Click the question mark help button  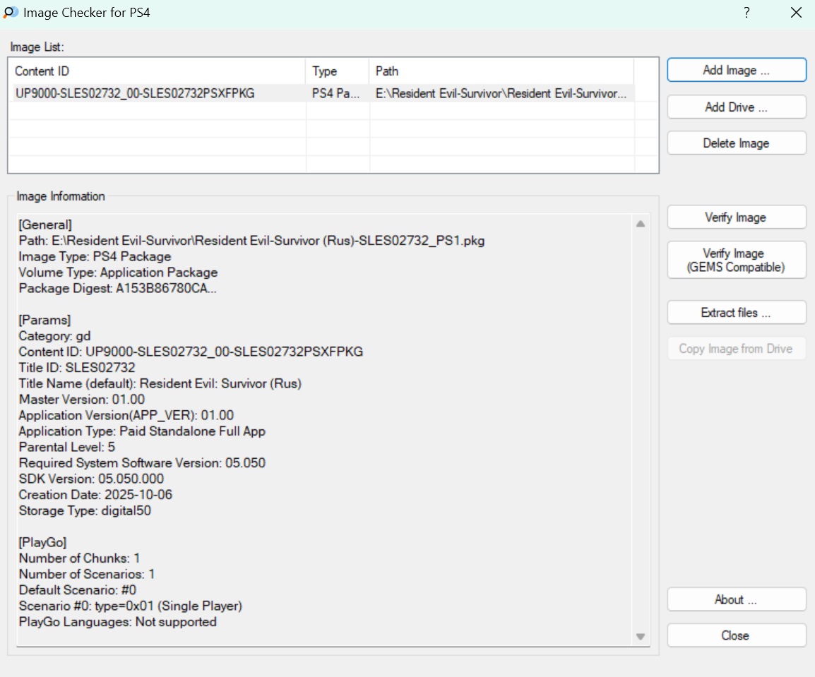[746, 13]
